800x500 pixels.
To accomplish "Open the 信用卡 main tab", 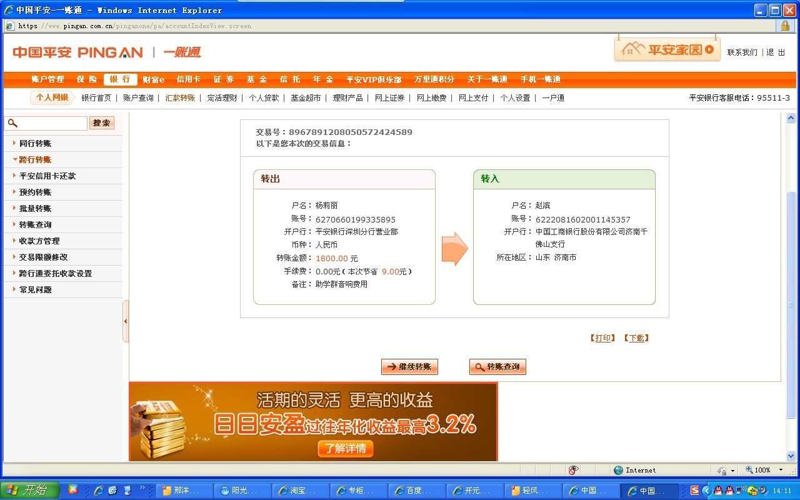I will [x=189, y=79].
